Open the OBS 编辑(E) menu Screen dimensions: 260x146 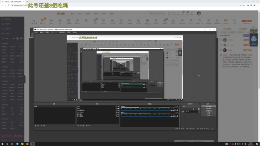coord(42,32)
